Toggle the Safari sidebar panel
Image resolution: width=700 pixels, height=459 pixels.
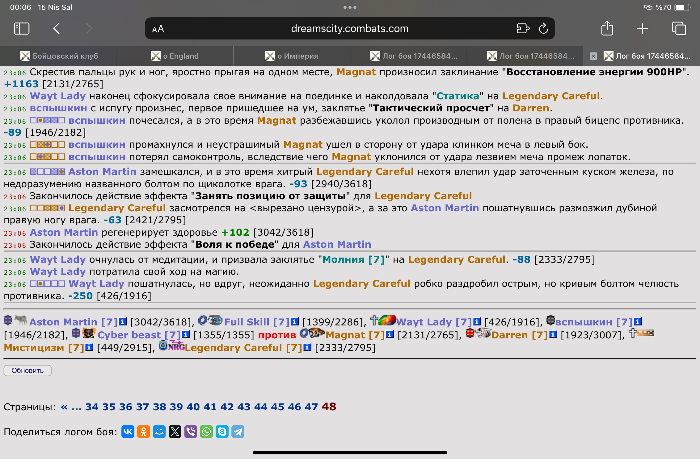(x=22, y=29)
